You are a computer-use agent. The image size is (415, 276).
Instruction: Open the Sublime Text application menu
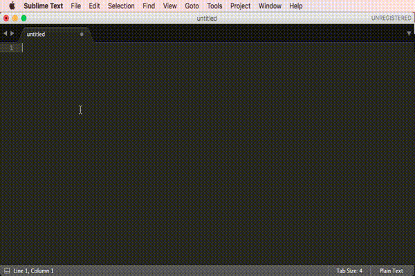pos(44,6)
